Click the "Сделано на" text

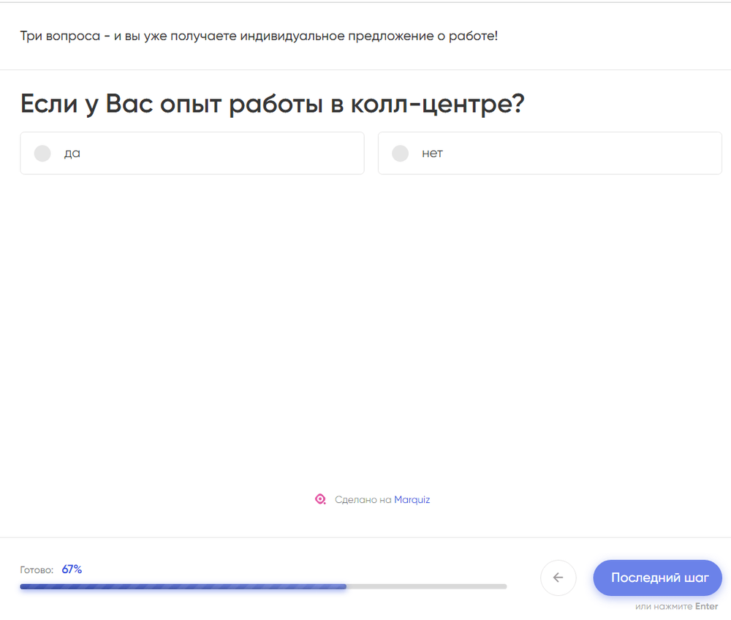coord(363,500)
